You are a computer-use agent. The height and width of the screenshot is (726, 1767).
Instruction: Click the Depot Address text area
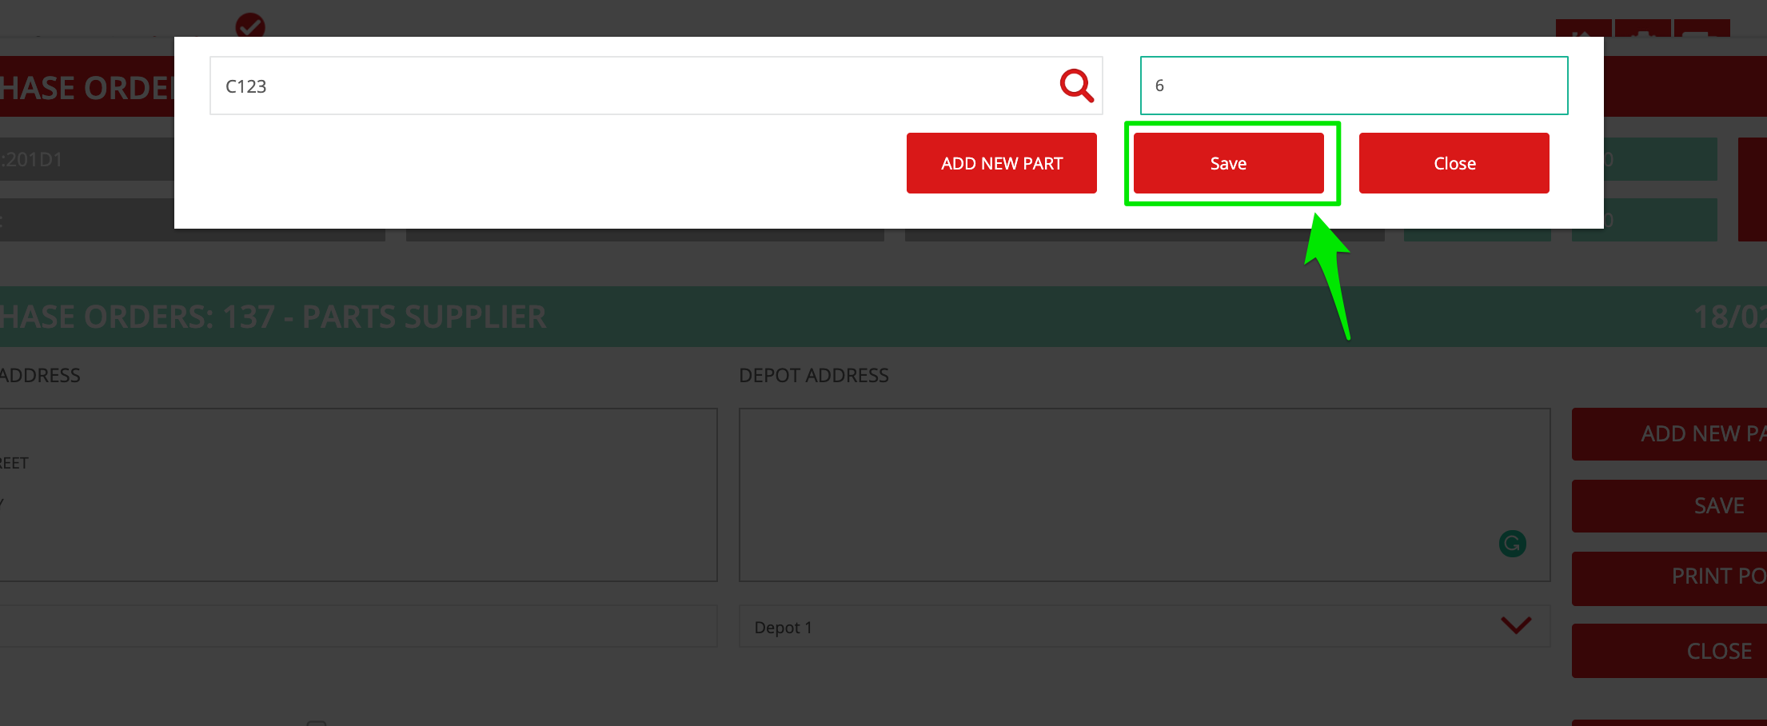[1144, 495]
